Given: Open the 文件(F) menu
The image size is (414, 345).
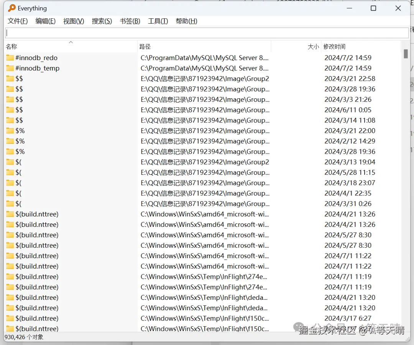Looking at the screenshot, I should [x=17, y=21].
